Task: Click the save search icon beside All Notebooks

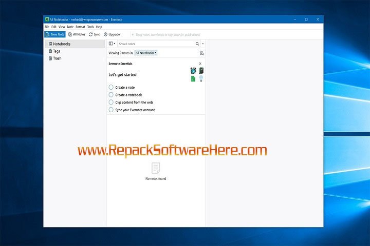Action: pyautogui.click(x=202, y=53)
